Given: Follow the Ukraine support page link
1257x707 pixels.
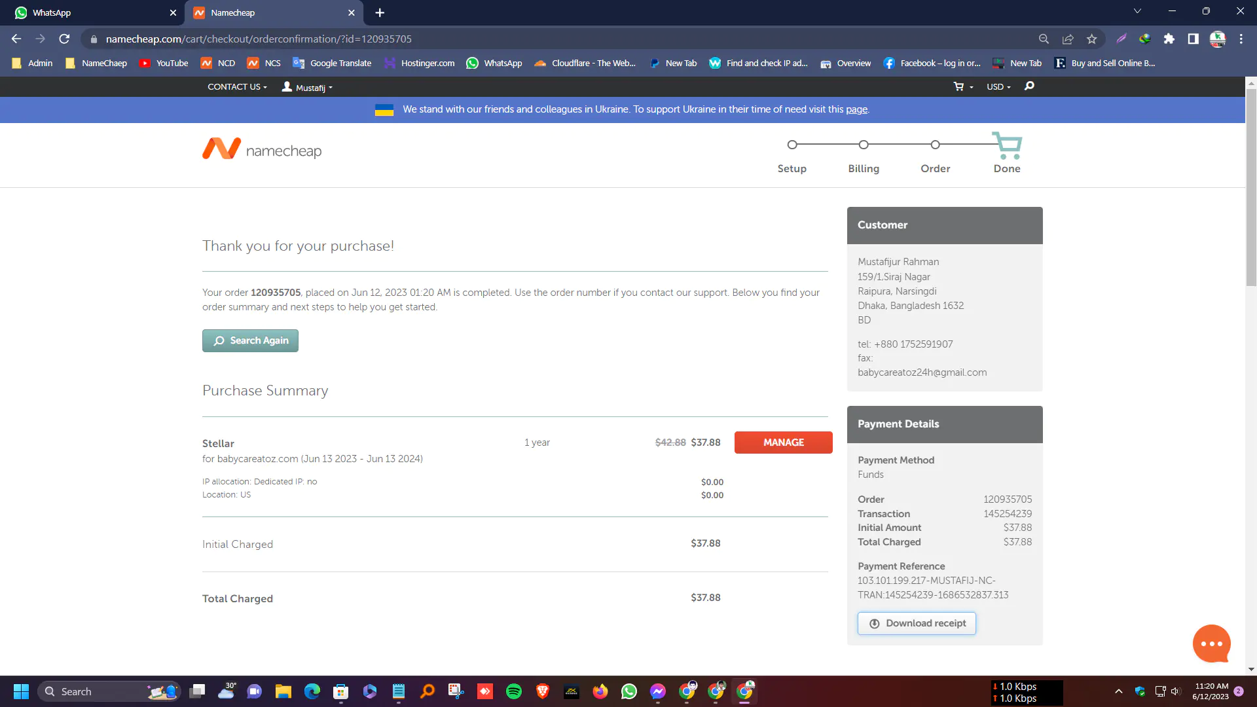Looking at the screenshot, I should [x=856, y=109].
